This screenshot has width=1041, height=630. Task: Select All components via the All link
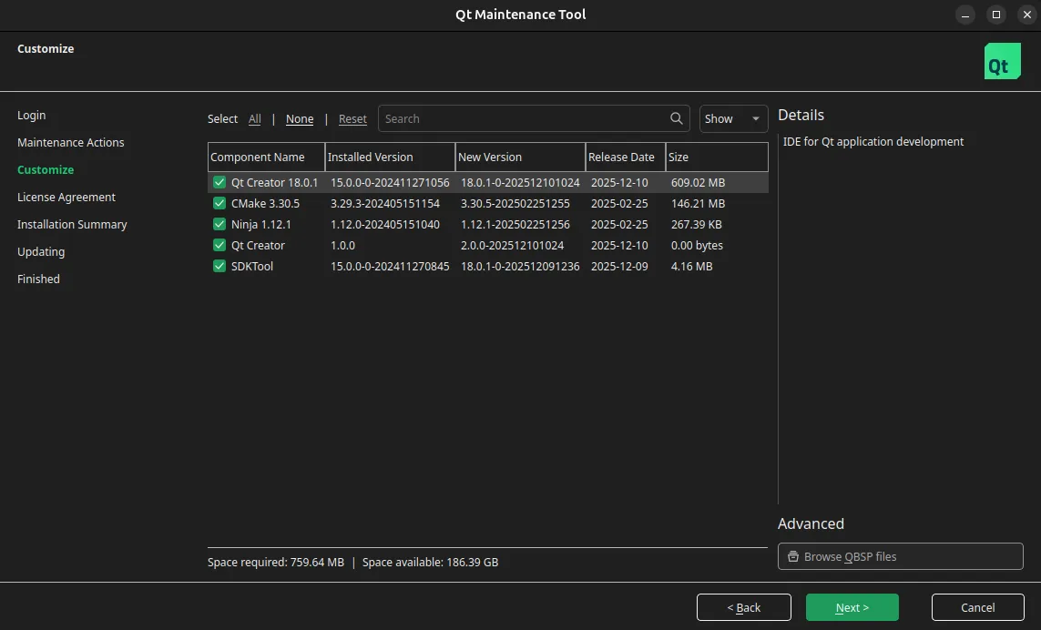(255, 118)
